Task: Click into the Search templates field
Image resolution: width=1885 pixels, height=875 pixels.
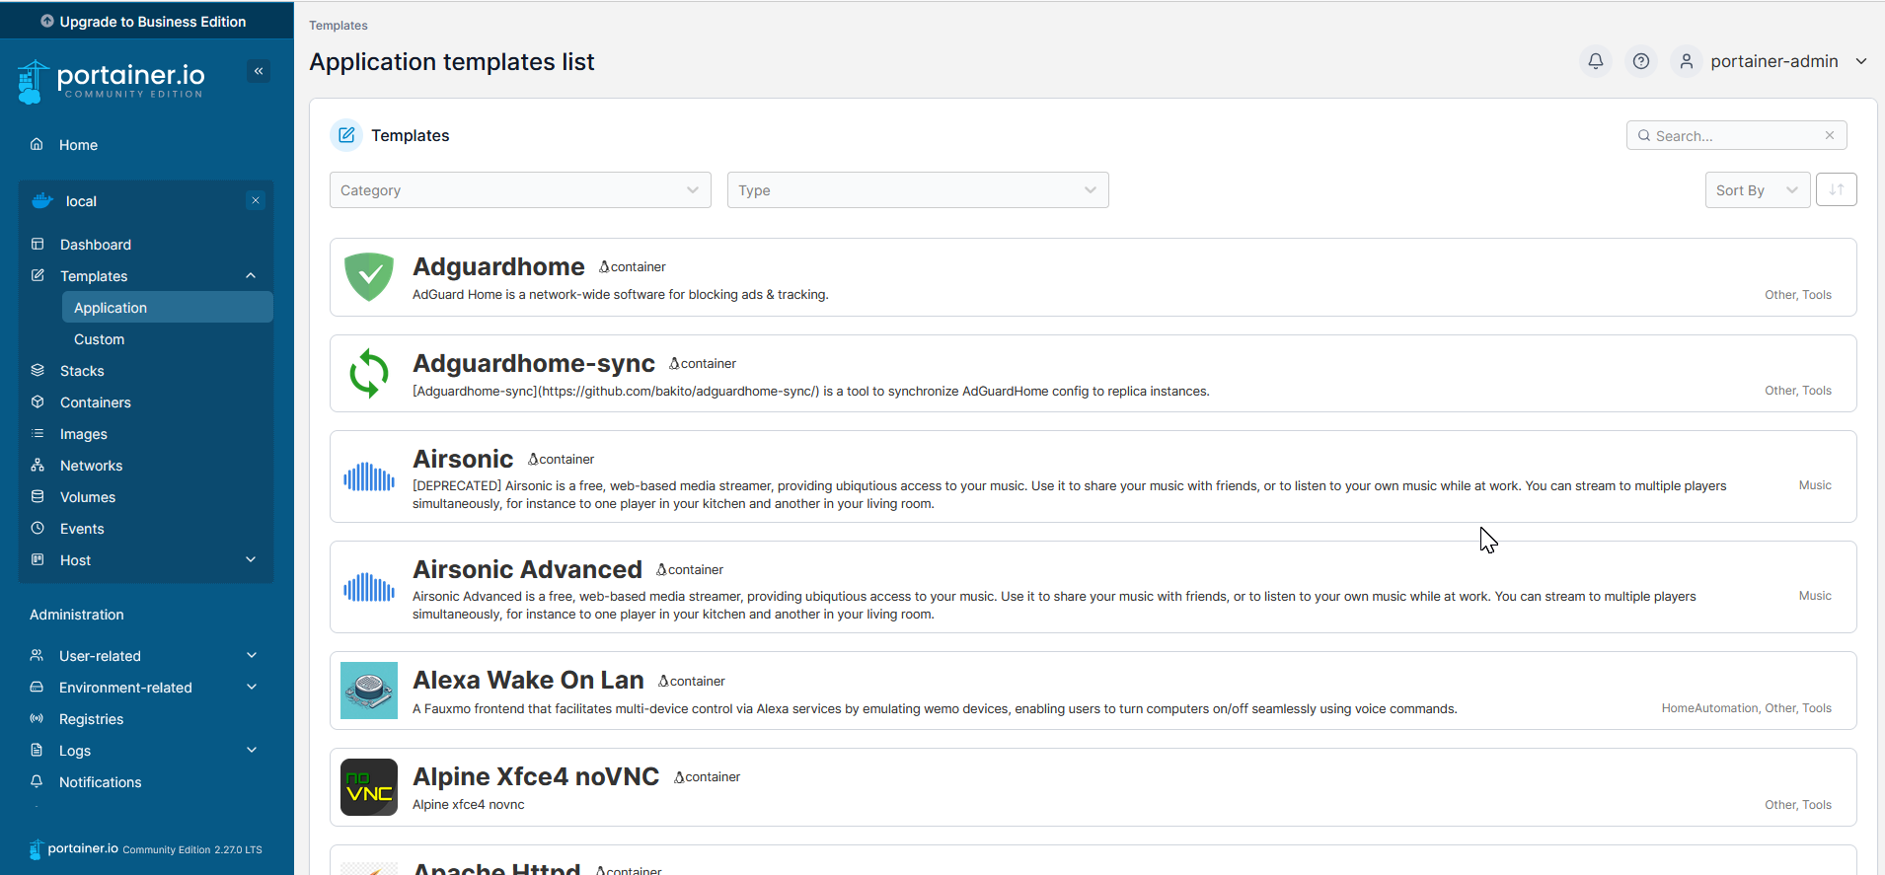Action: [x=1736, y=135]
